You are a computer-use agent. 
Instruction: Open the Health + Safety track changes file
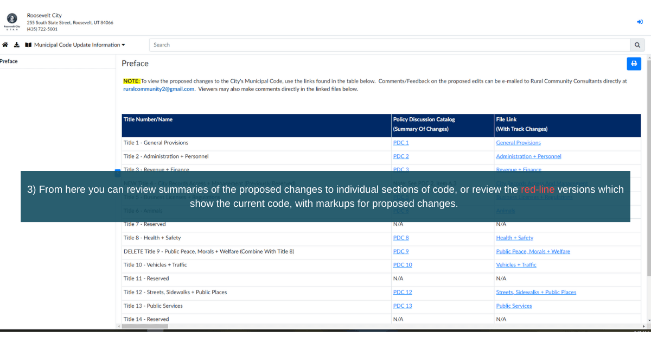(x=514, y=237)
